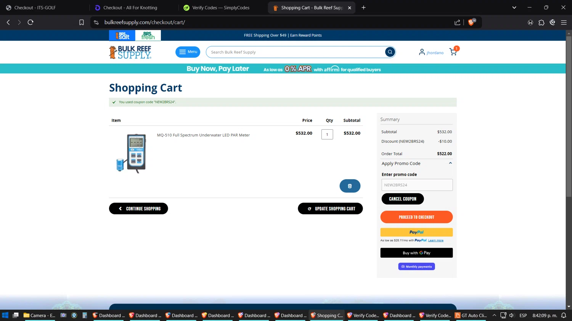
Task: Click the ESP language indicator
Action: (x=523, y=315)
